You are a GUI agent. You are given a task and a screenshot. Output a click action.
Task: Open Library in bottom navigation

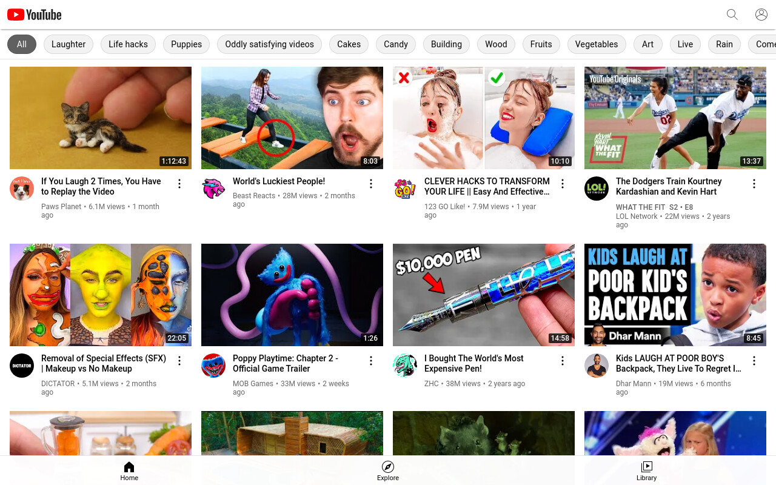pos(646,470)
